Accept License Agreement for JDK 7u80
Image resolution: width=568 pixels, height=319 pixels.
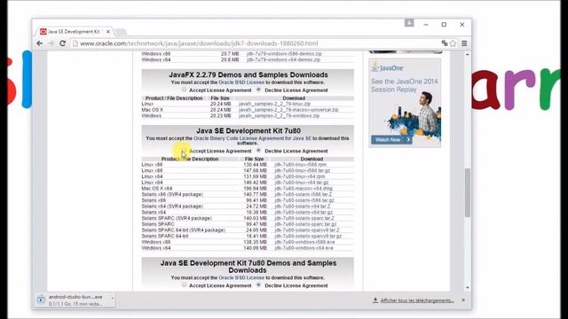click(184, 151)
